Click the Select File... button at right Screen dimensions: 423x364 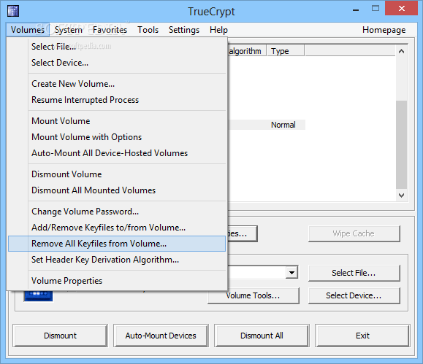354,273
